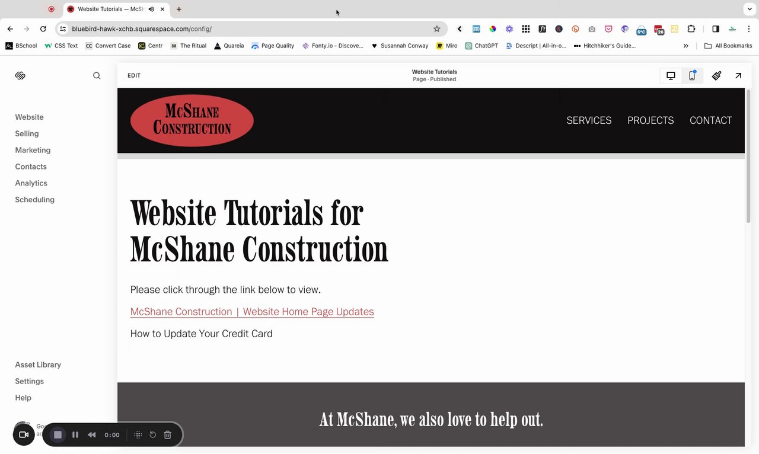759x454 pixels.
Task: Reload the page in browser
Action: pyautogui.click(x=43, y=28)
